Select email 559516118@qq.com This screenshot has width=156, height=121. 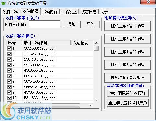click(40, 76)
